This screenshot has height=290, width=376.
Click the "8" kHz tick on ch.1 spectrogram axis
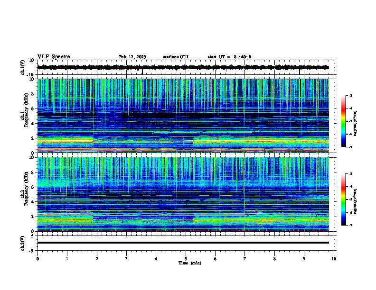point(33,94)
